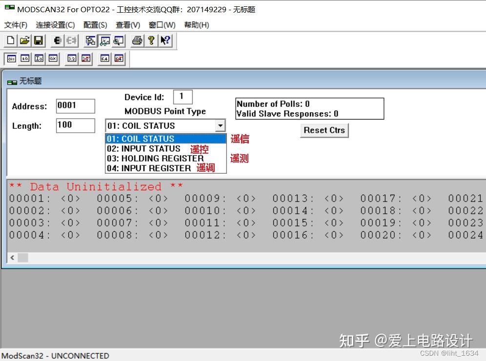Collapse the MODBUS Point Type dropdown arrow
The image size is (486, 361).
(x=220, y=125)
